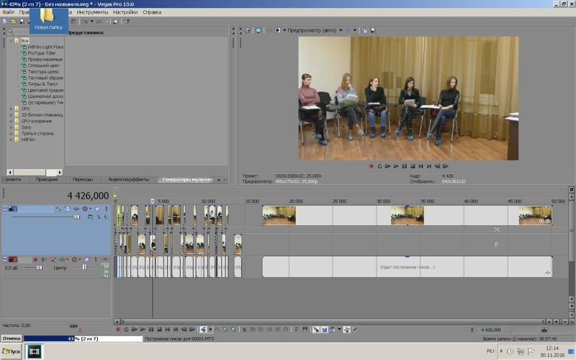
Task: Click play from start in timeline transport
Action: click(135, 330)
